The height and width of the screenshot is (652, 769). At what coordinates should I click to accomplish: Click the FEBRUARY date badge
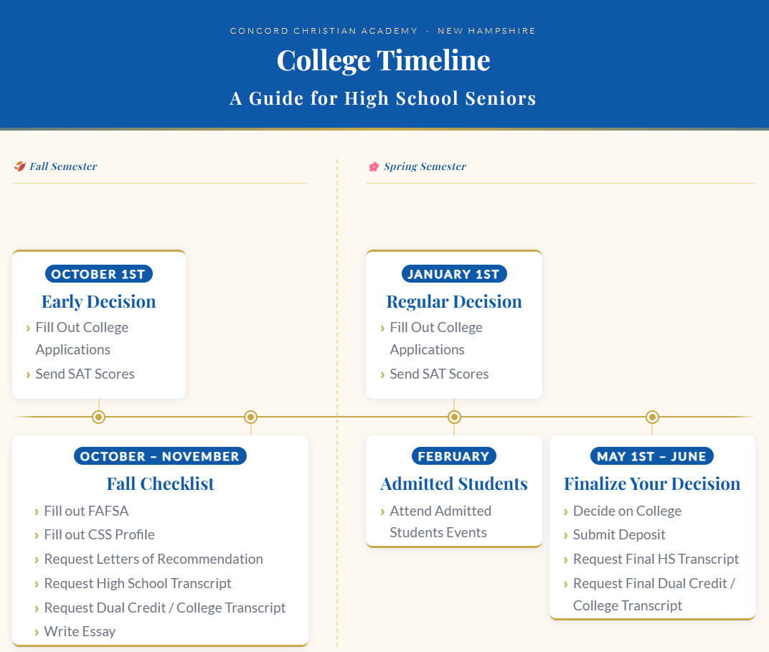tap(453, 456)
